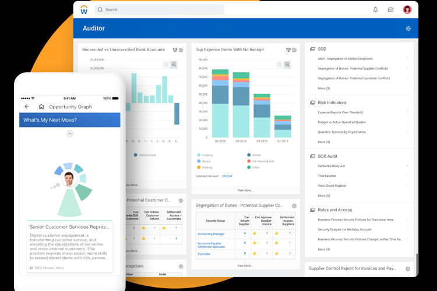Expand More (3) under SOD
The image size is (437, 291).
tap(323, 88)
